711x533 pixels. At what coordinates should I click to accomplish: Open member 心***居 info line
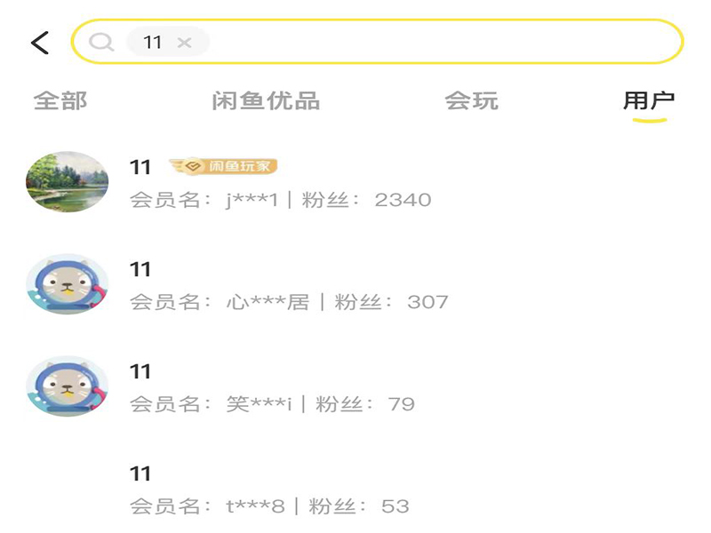289,302
